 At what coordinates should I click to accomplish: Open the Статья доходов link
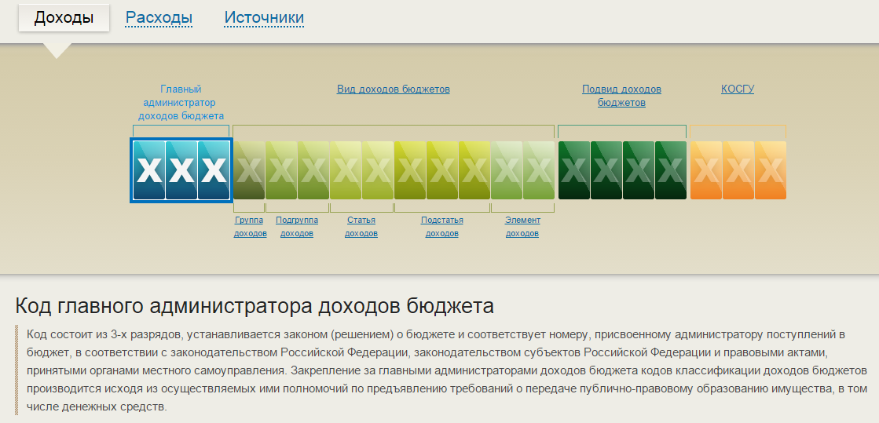click(x=361, y=226)
